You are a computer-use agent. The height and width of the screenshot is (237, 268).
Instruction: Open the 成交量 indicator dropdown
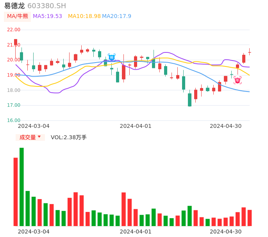click(30, 137)
